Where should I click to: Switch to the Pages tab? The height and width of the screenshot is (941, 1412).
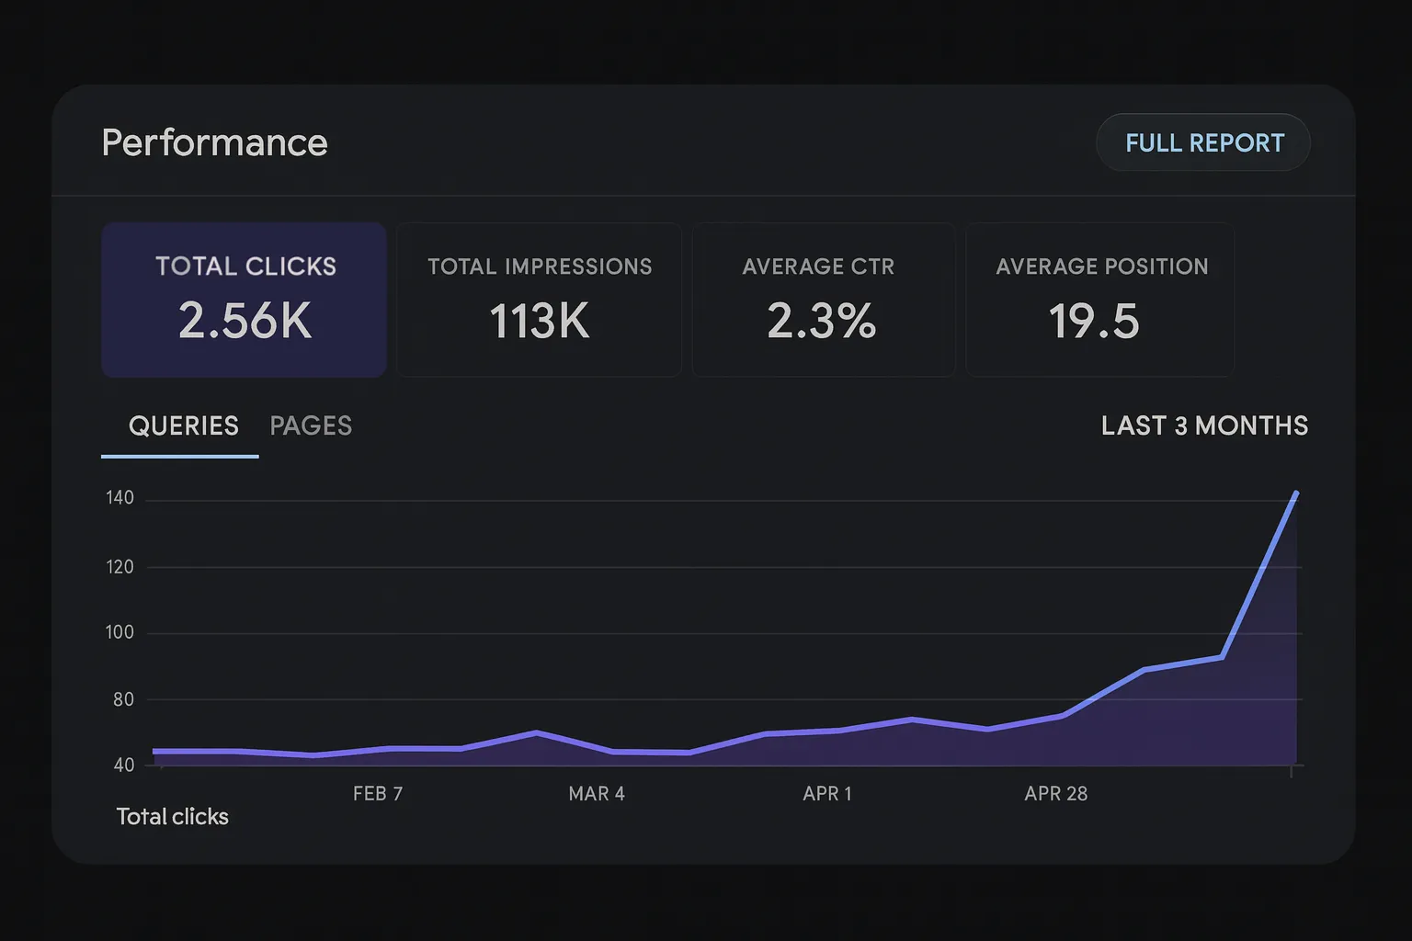click(x=311, y=426)
